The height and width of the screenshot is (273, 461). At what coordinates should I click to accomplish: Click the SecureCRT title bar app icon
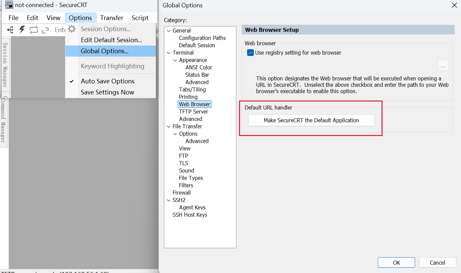[9, 5]
